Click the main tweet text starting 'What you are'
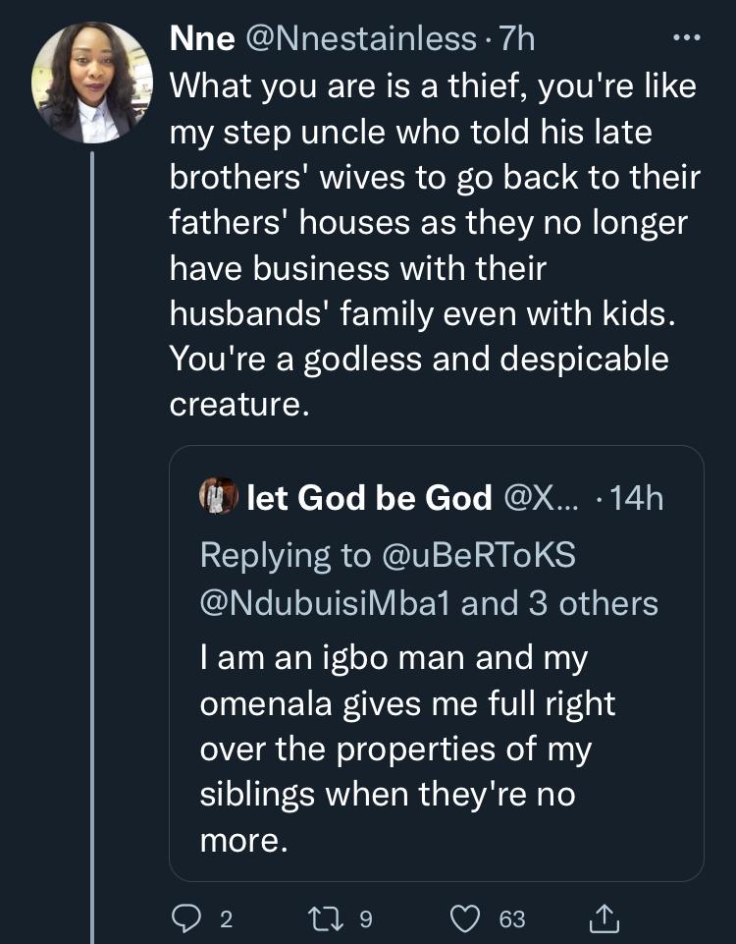736x944 pixels. pos(432,244)
